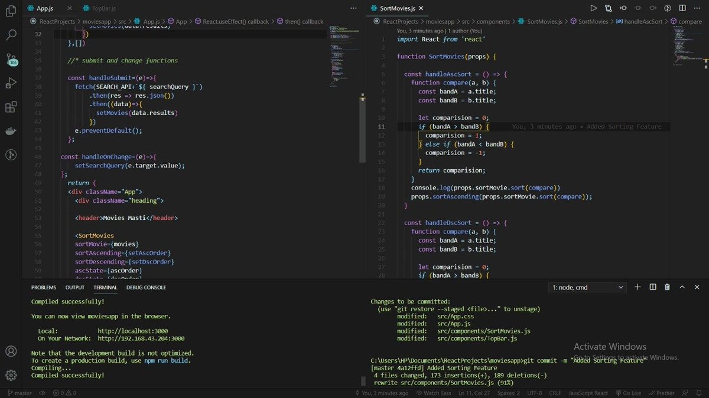709x398 pixels.
Task: Open the Manage gear menu
Action: (11, 375)
